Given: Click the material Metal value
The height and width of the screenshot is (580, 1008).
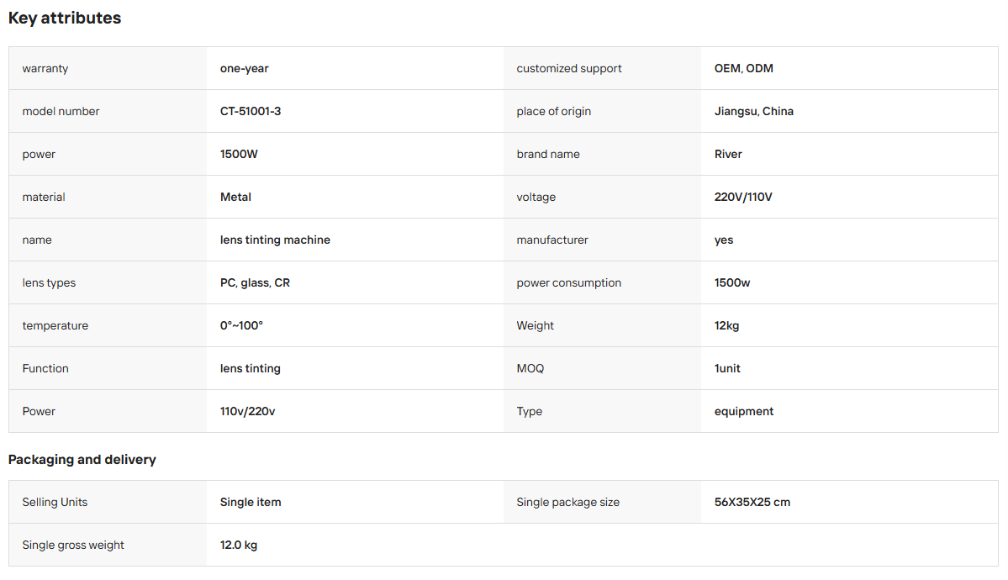Looking at the screenshot, I should point(235,198).
